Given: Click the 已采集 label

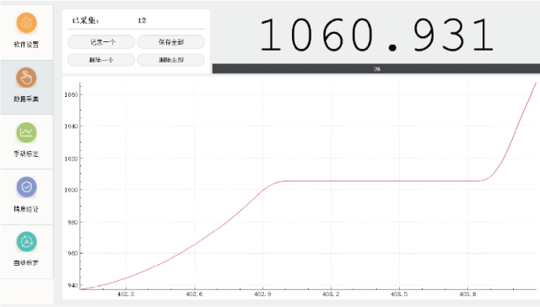Looking at the screenshot, I should [x=85, y=20].
